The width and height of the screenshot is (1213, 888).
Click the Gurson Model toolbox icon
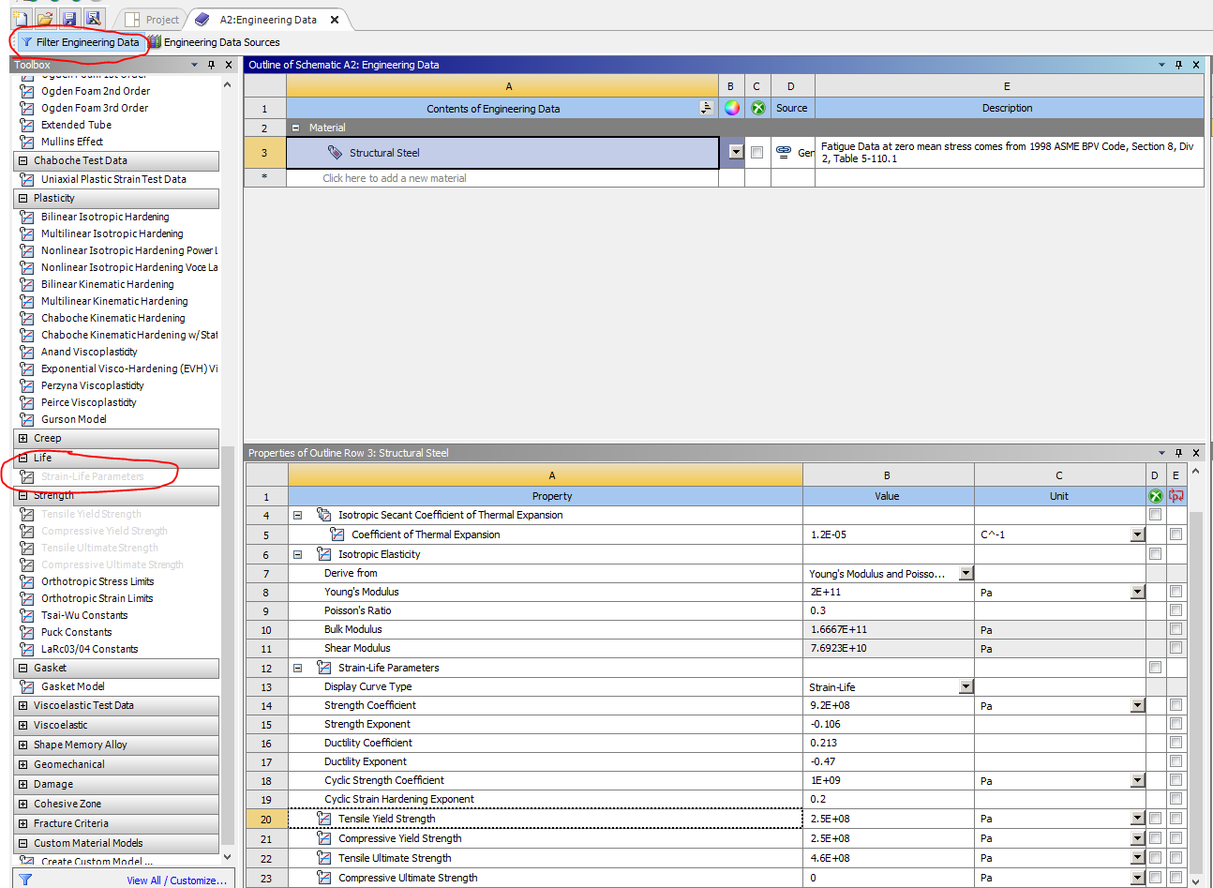27,419
